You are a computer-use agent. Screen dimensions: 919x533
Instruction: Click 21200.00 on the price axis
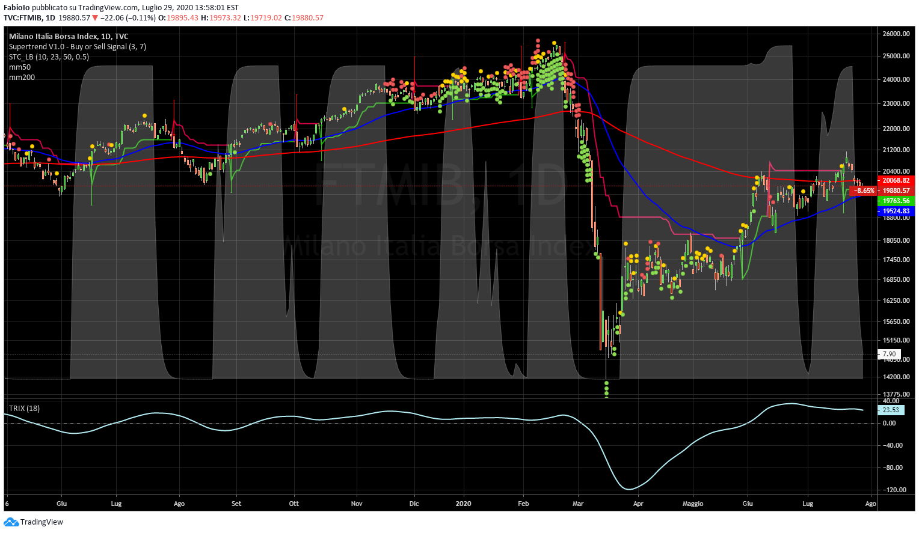pos(896,150)
